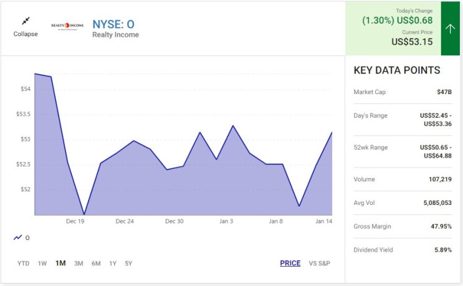Click the Dividend Yield label
The image size is (463, 286).
(373, 250)
